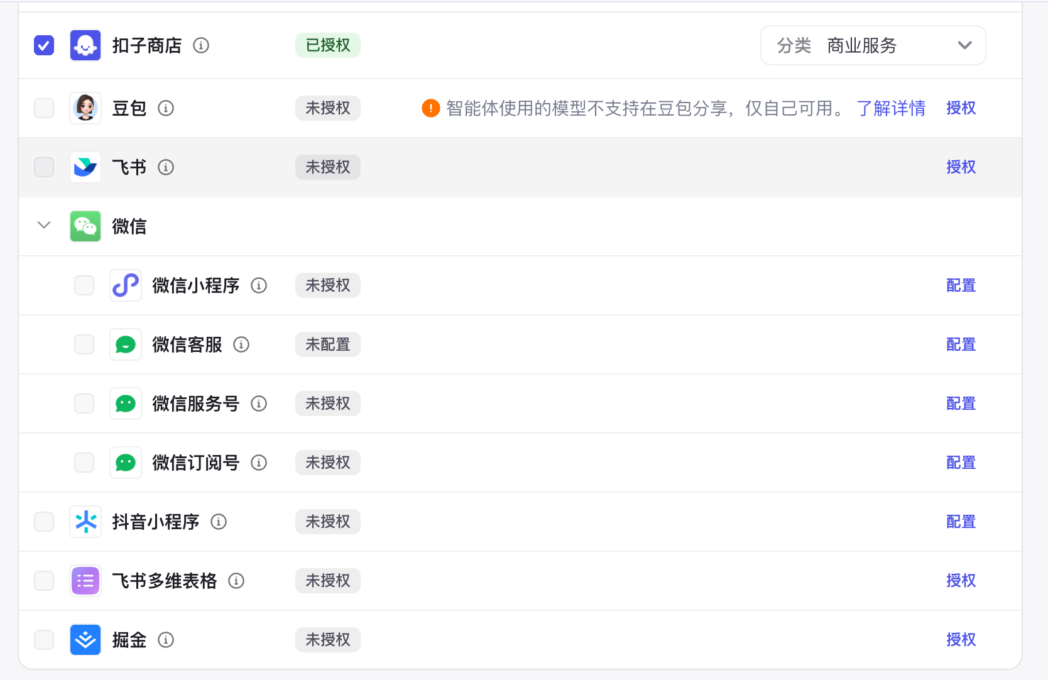Check the 微信订阅号 checkbox

point(84,463)
